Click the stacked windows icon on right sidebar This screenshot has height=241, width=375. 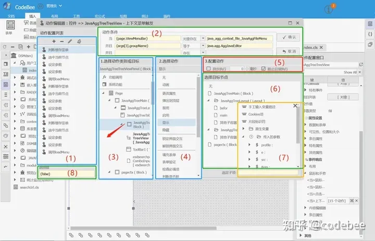[370, 44]
